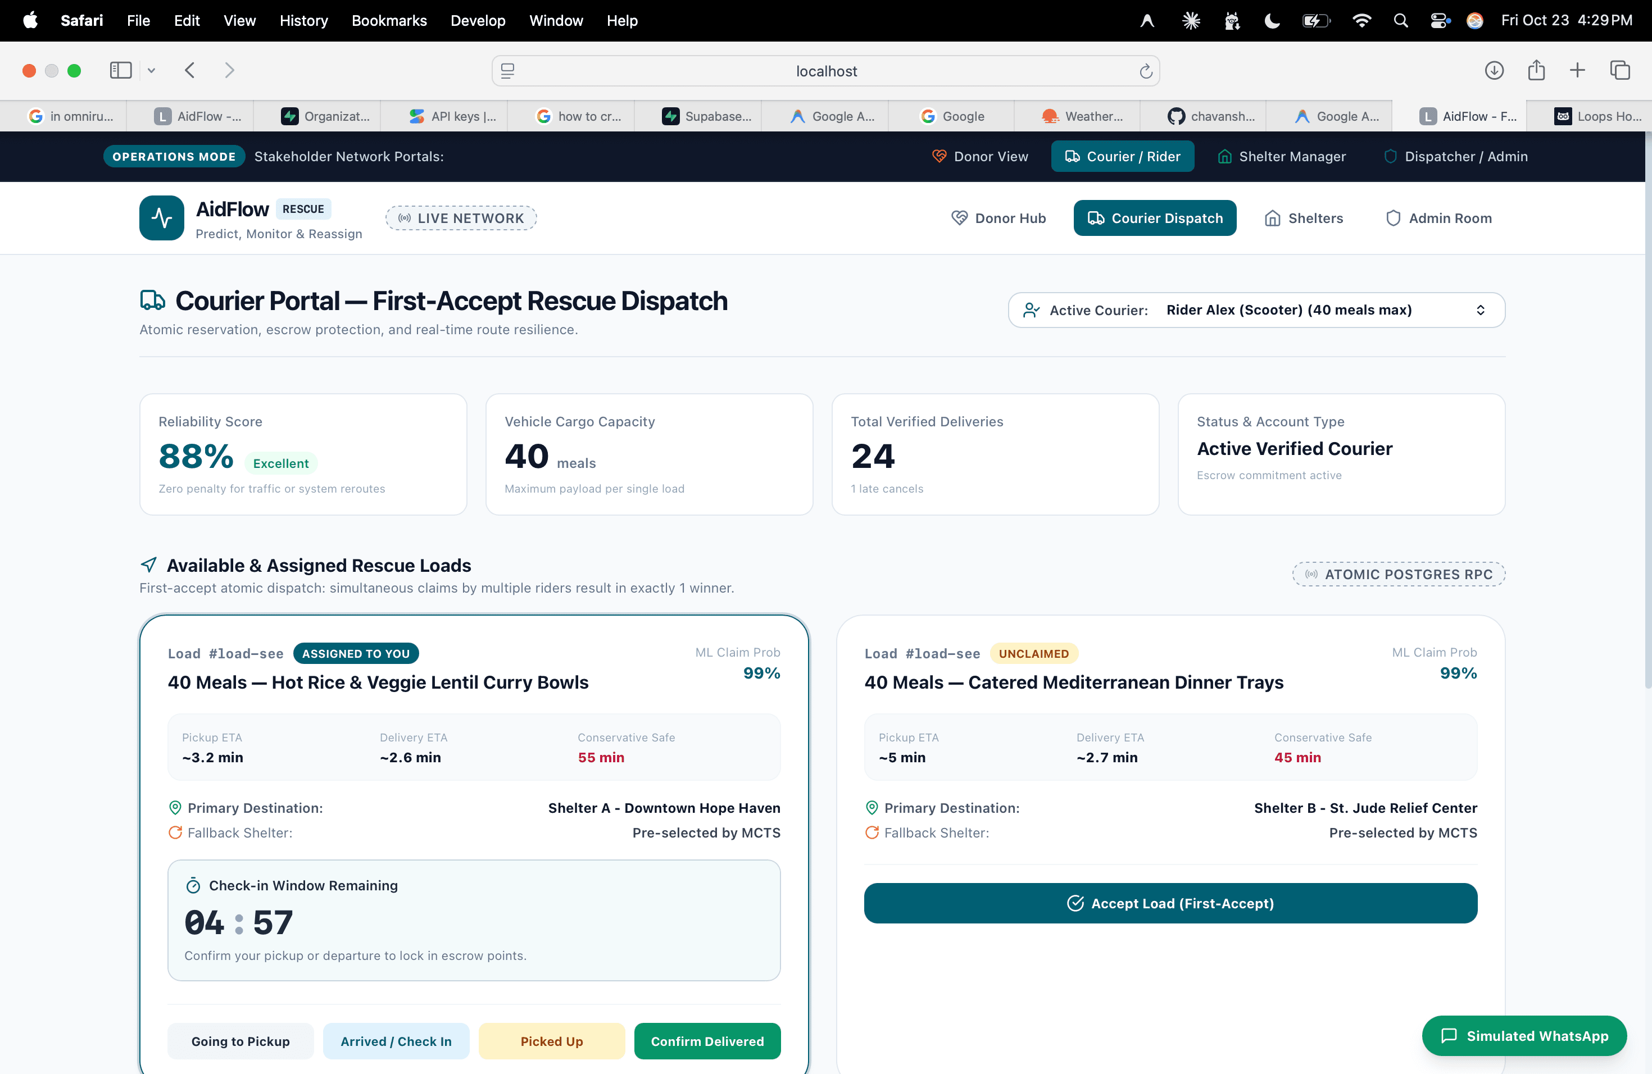Select Courier / Rider portal
Screen dimensions: 1652x1074
[1122, 156]
